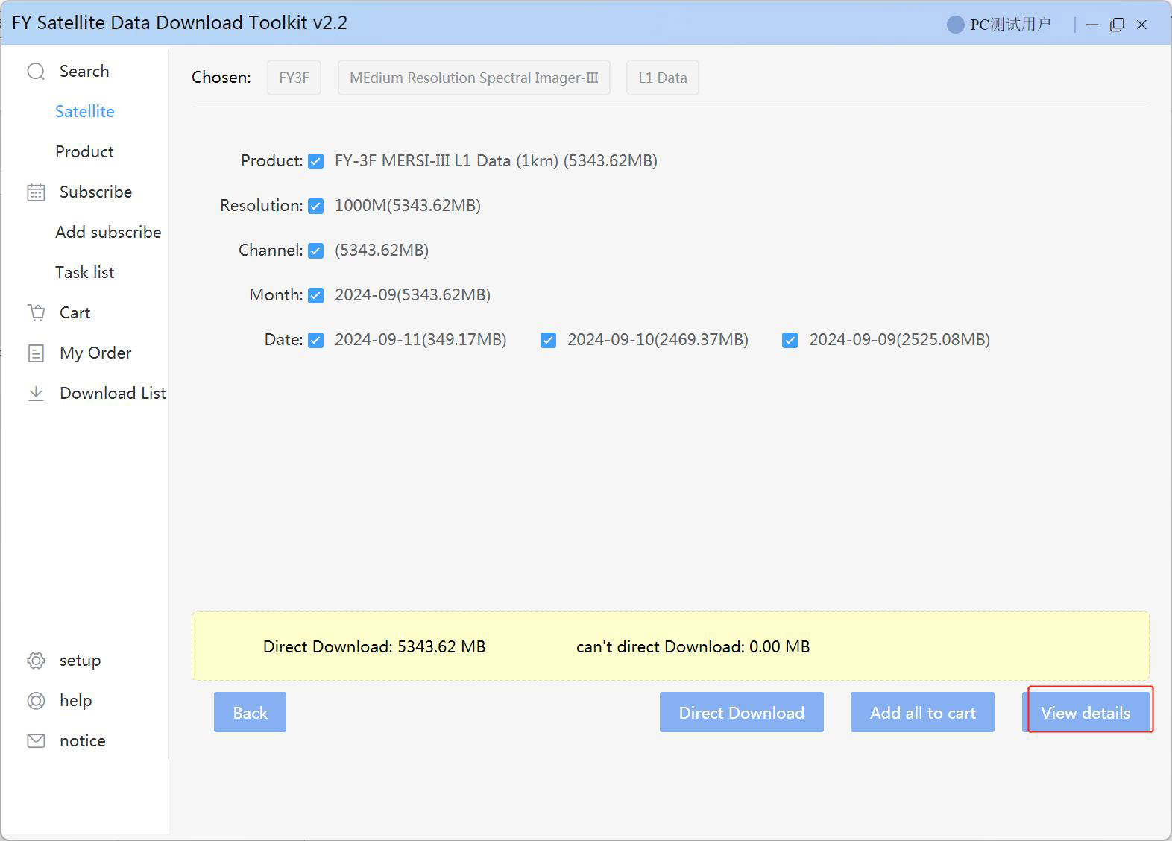Click the Search magnifier icon
This screenshot has width=1172, height=841.
(36, 72)
